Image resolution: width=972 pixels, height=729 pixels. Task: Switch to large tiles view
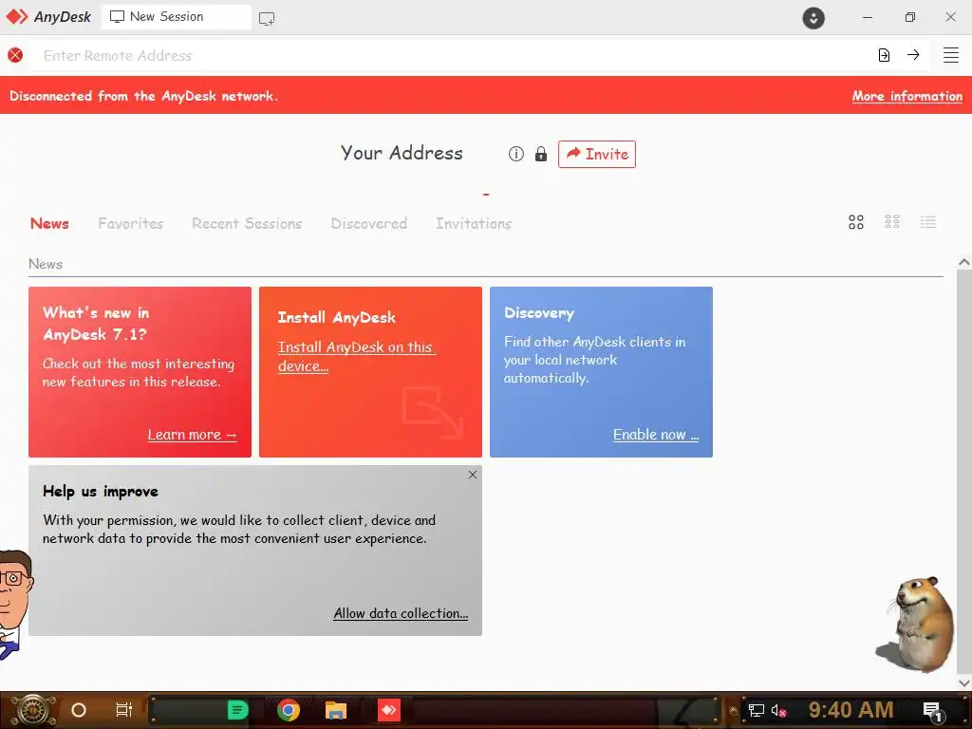click(x=856, y=222)
